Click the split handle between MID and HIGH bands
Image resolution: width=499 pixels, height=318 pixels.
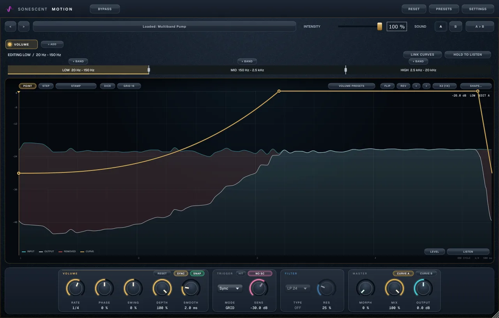pos(345,70)
